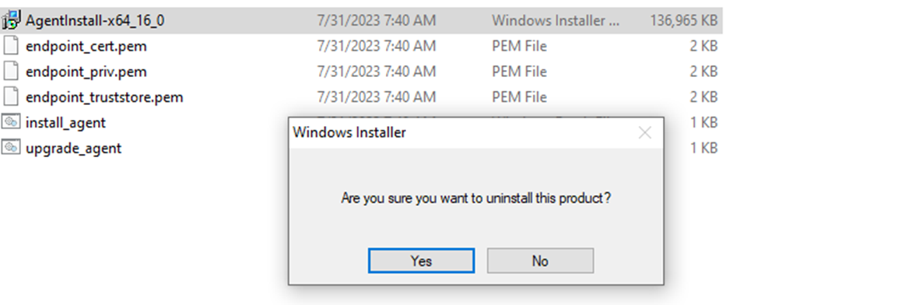Click the AgentInstall-x64_16_0 installer icon
Image resolution: width=905 pixels, height=305 pixels.
pyautogui.click(x=12, y=21)
